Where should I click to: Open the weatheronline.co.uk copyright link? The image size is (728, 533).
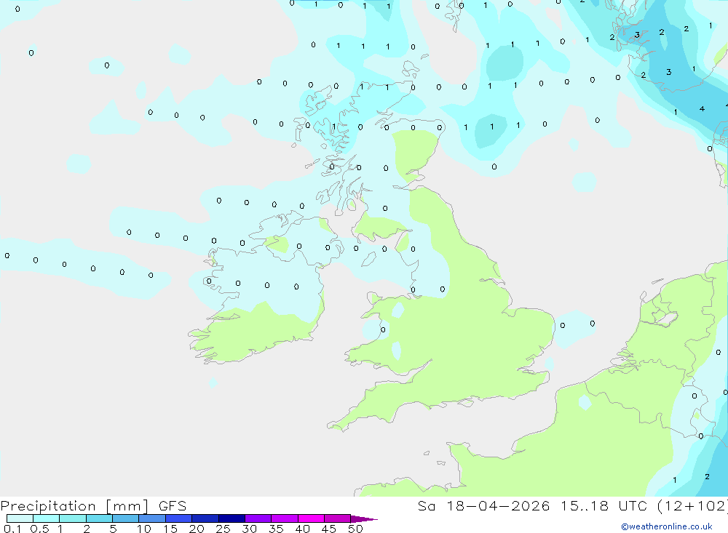tap(667, 526)
